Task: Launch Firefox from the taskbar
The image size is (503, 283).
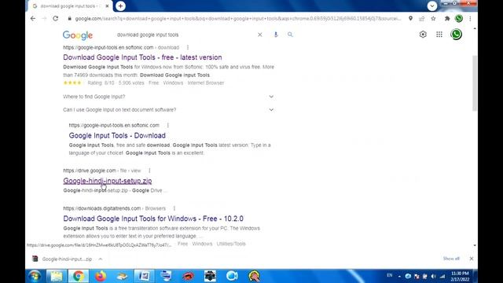Action: coord(101,276)
